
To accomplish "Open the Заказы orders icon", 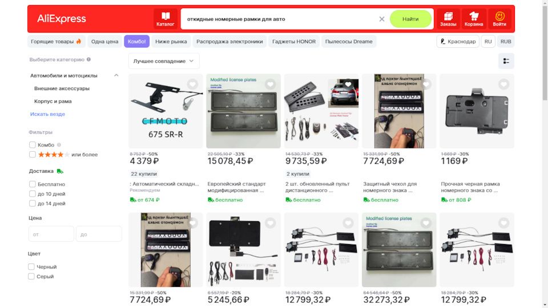I will click(x=448, y=19).
